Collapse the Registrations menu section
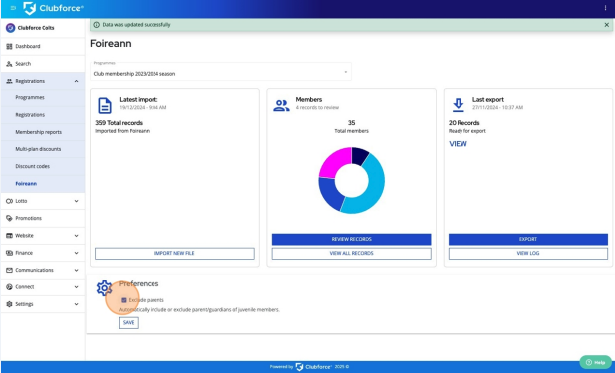The width and height of the screenshot is (615, 373). coord(76,81)
